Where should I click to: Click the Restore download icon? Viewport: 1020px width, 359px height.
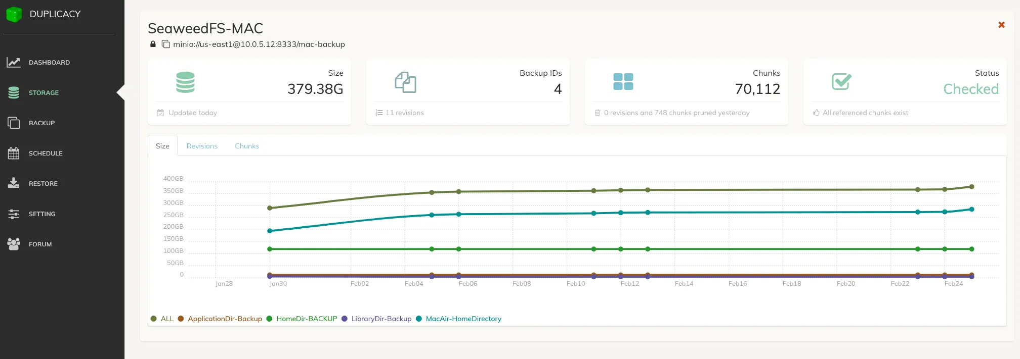point(14,183)
